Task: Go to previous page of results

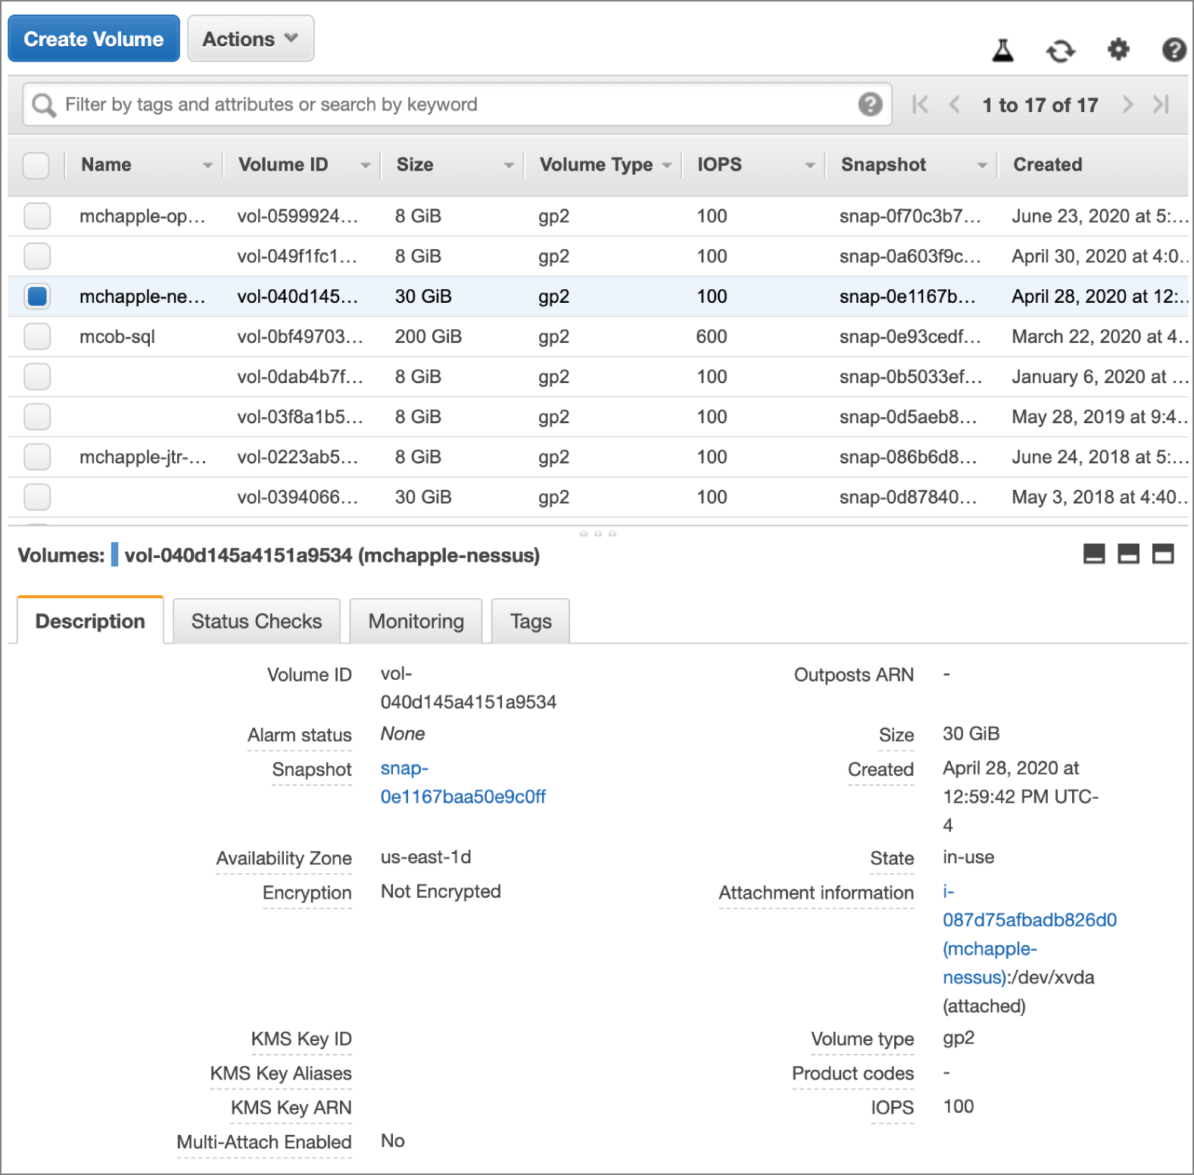Action: (955, 104)
